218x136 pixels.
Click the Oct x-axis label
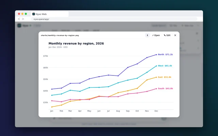tap(137, 111)
